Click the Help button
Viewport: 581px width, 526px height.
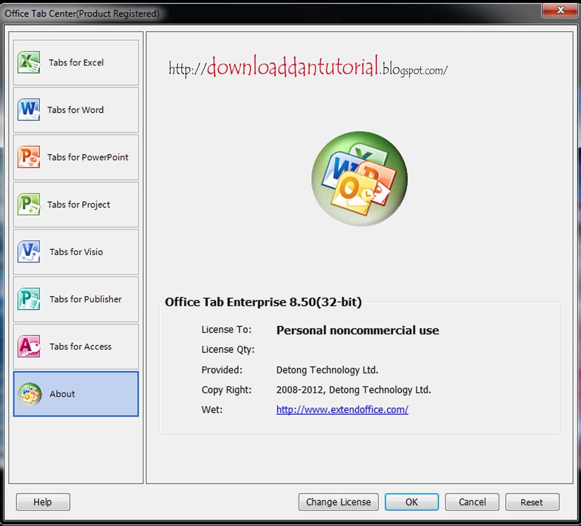click(x=43, y=502)
